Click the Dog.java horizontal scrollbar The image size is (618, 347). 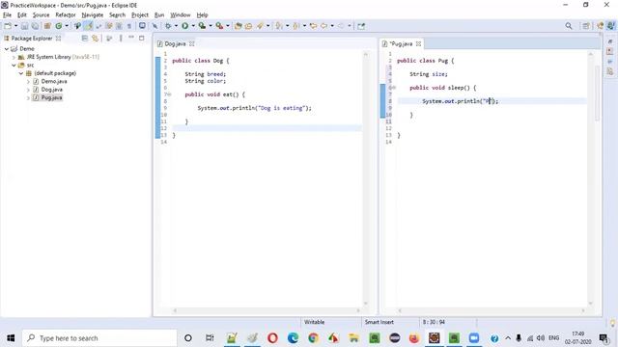267,310
